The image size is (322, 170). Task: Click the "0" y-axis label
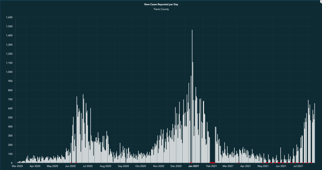(x=12, y=163)
